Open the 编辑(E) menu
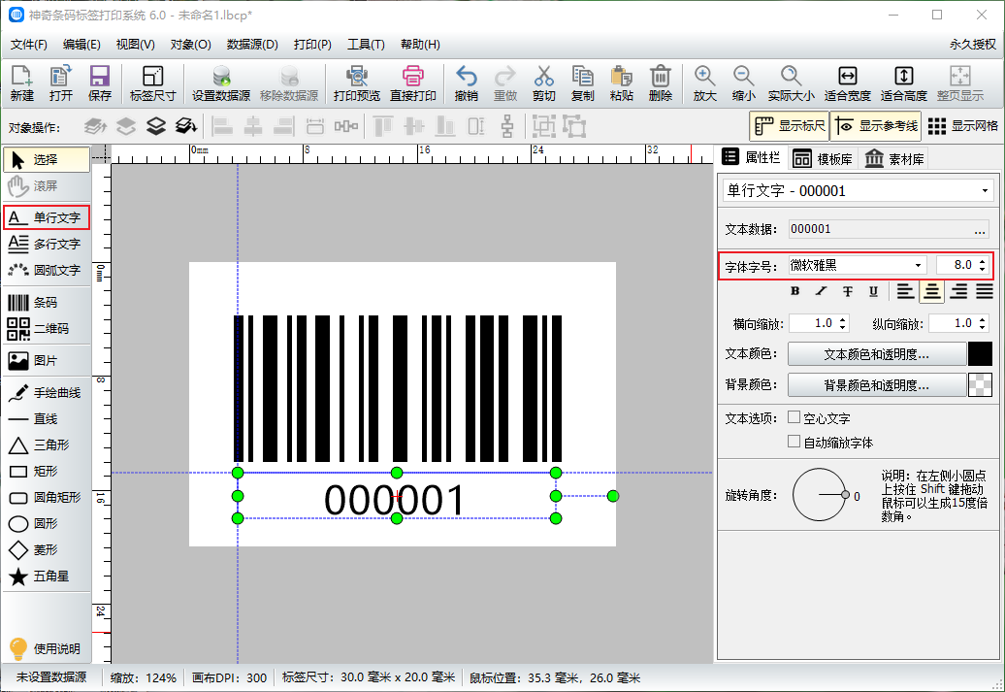1005x692 pixels. (x=81, y=45)
